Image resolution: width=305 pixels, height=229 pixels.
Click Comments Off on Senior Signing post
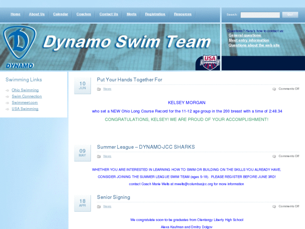click(289, 206)
